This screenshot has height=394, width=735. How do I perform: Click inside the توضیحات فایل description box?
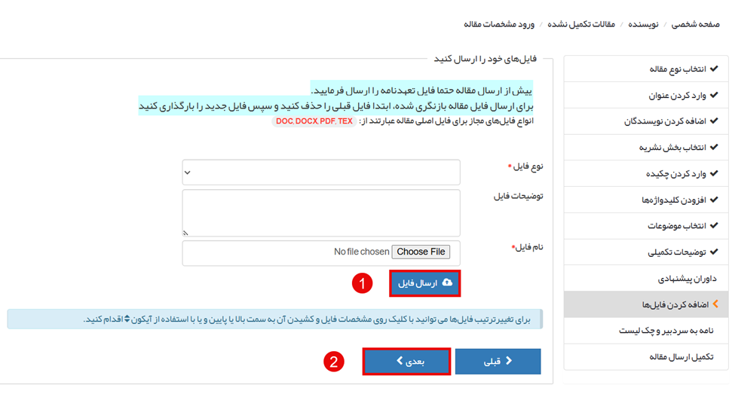[321, 213]
